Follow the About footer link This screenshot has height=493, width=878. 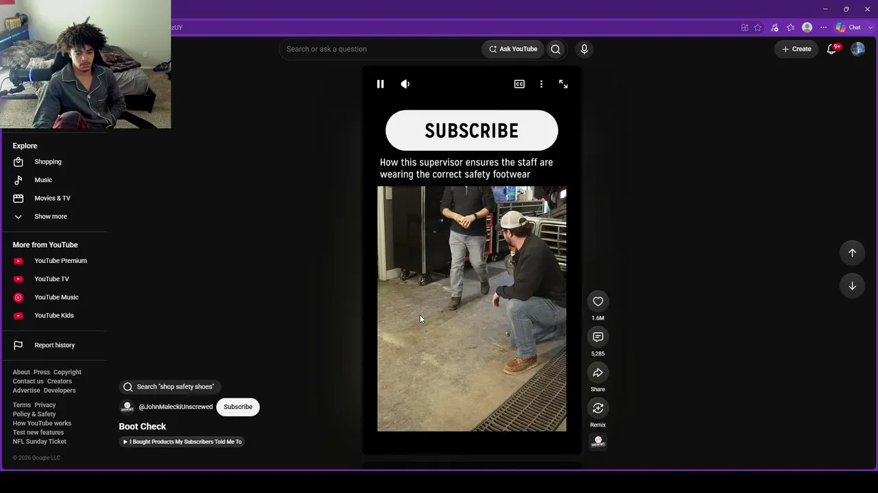21,372
